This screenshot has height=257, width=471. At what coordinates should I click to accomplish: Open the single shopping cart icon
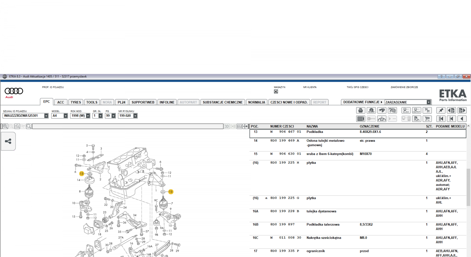pyautogui.click(x=427, y=119)
